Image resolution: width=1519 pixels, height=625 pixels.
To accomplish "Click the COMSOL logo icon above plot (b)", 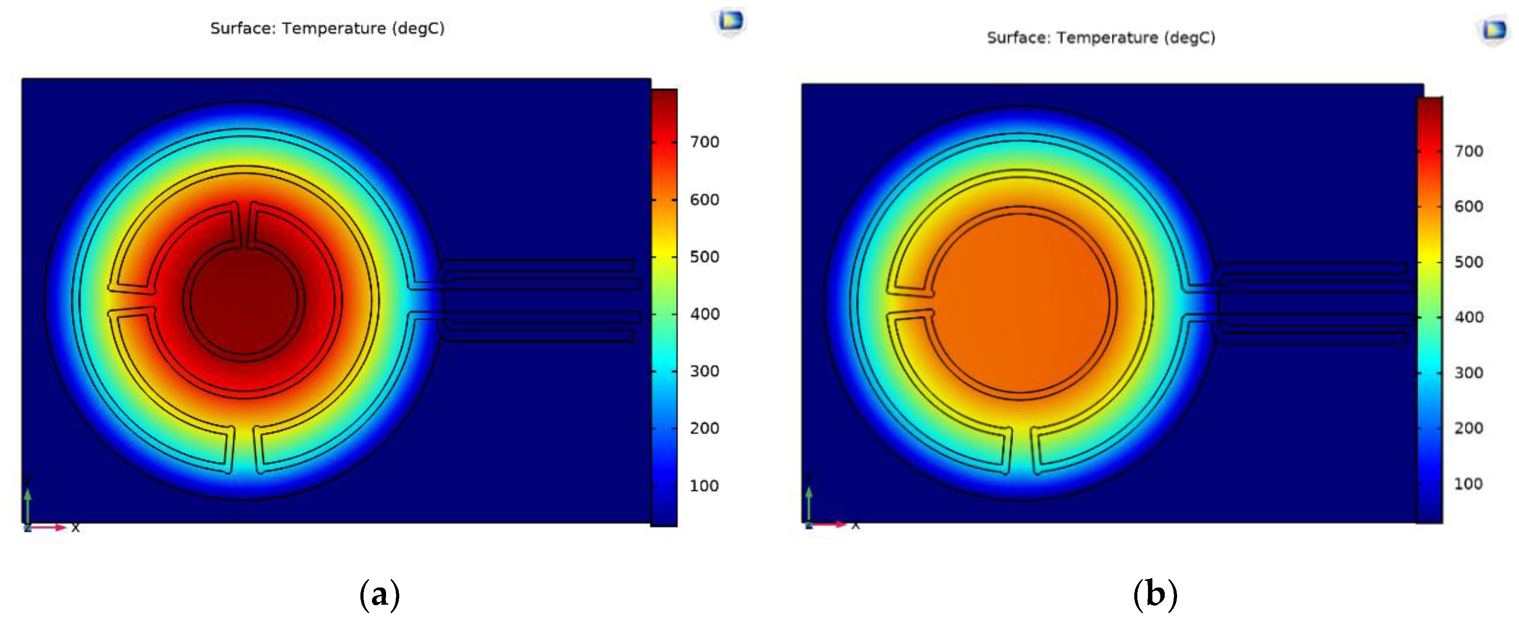I will tap(1494, 30).
